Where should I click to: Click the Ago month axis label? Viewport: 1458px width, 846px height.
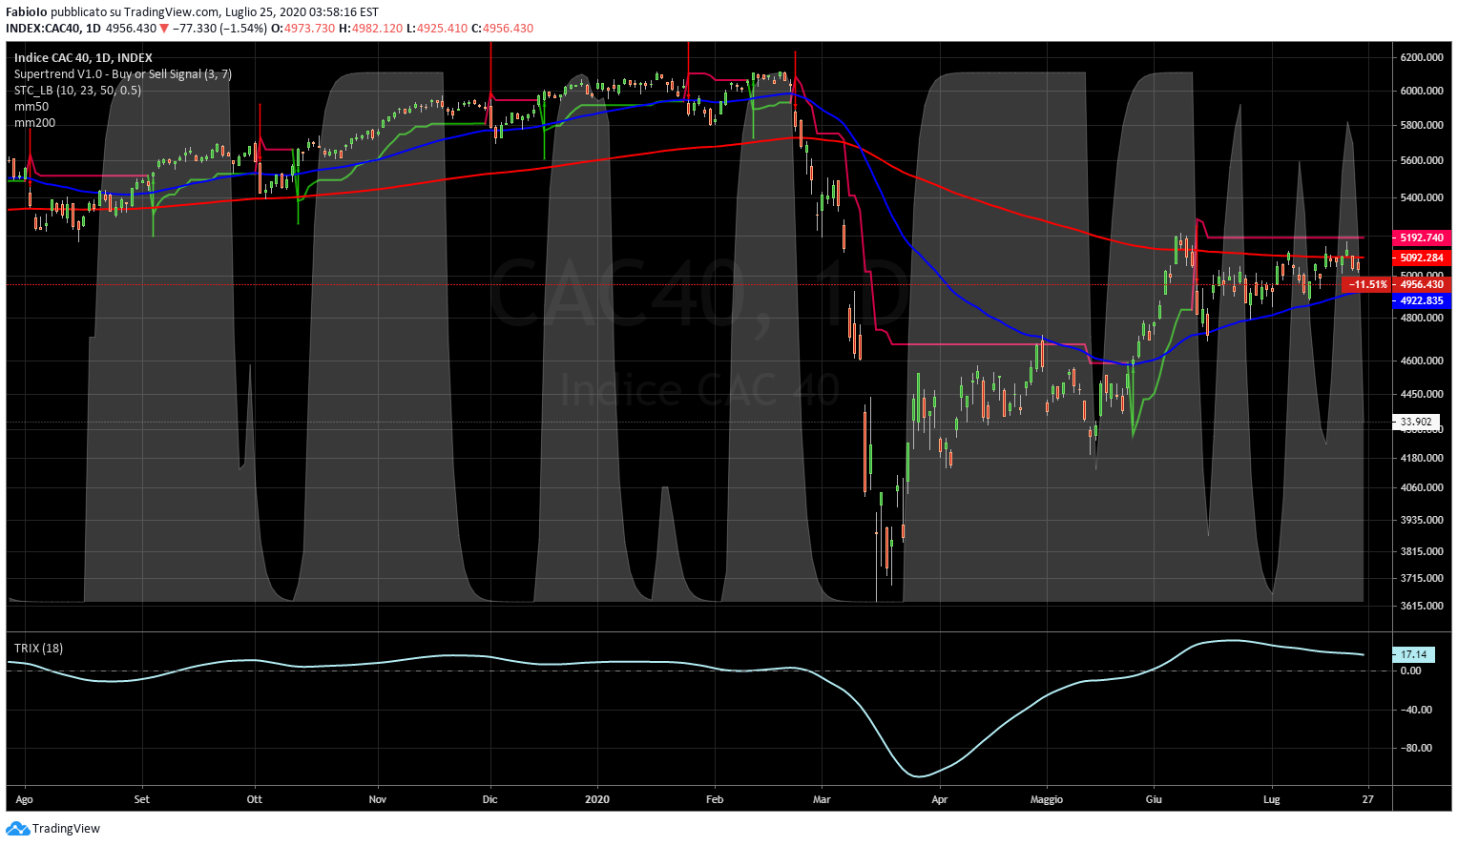tap(25, 799)
